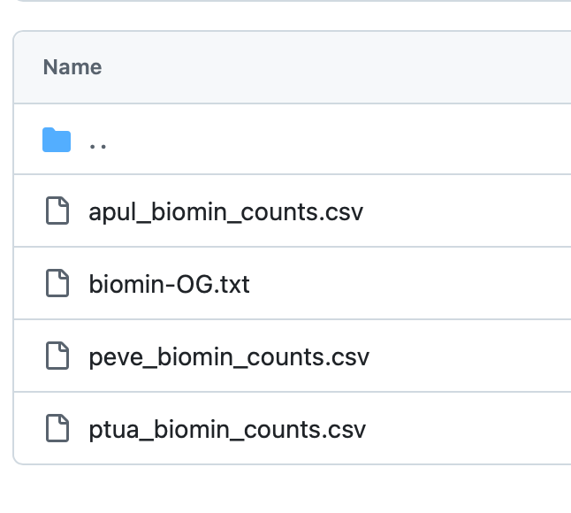The height and width of the screenshot is (513, 571).
Task: Open the ptua_biomin_counts.csv file
Action: point(227,430)
